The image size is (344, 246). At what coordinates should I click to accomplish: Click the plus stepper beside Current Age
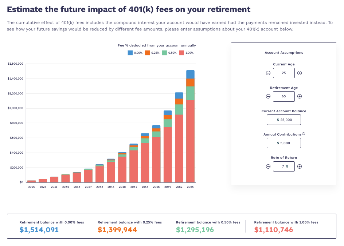[x=299, y=73]
